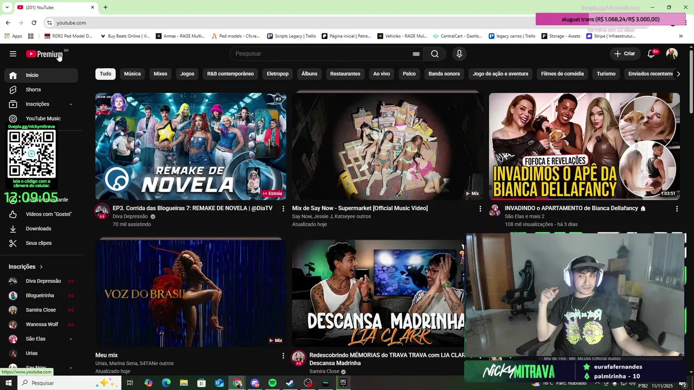Image resolution: width=694 pixels, height=390 pixels.
Task: Select the Mixes filter chip
Action: coord(160,74)
